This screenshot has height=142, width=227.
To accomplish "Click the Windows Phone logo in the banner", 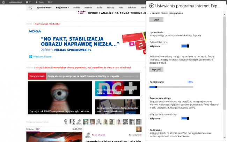I will point(40,57).
